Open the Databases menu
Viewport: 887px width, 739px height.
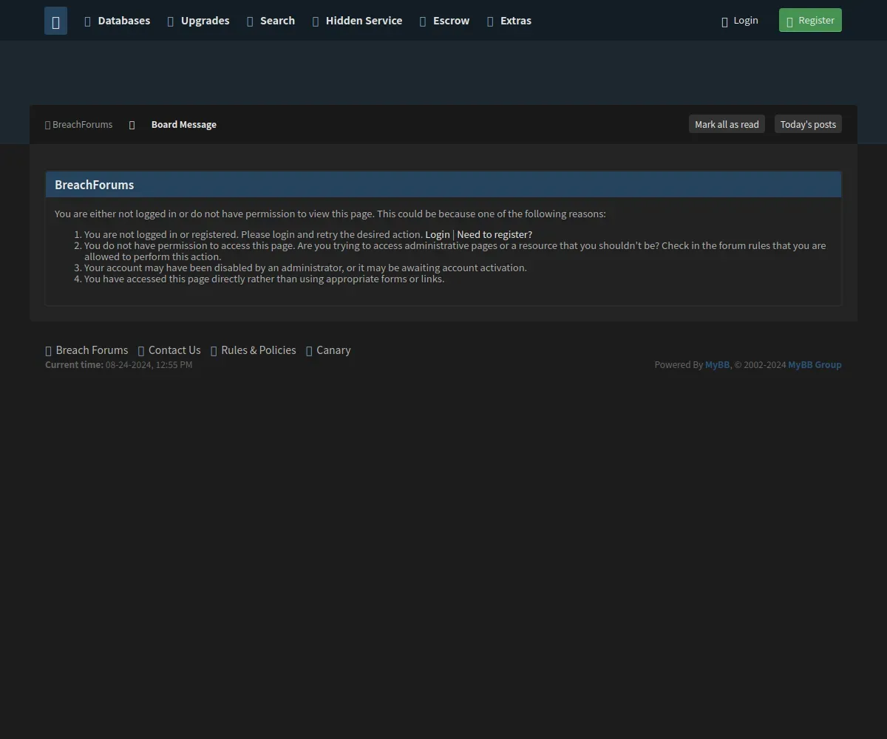point(118,21)
